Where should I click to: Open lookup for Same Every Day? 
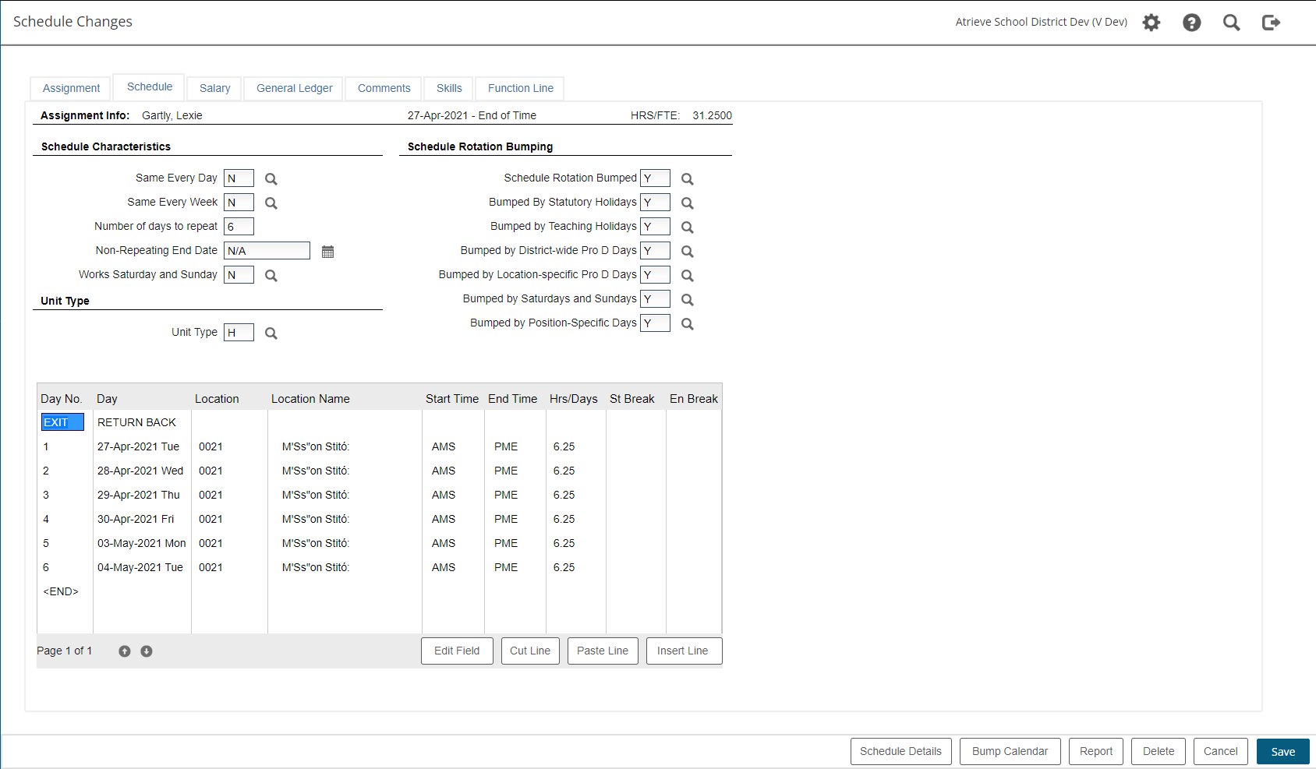271,179
